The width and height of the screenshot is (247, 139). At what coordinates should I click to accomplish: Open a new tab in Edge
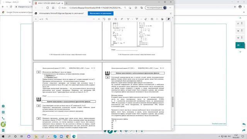point(67,3)
